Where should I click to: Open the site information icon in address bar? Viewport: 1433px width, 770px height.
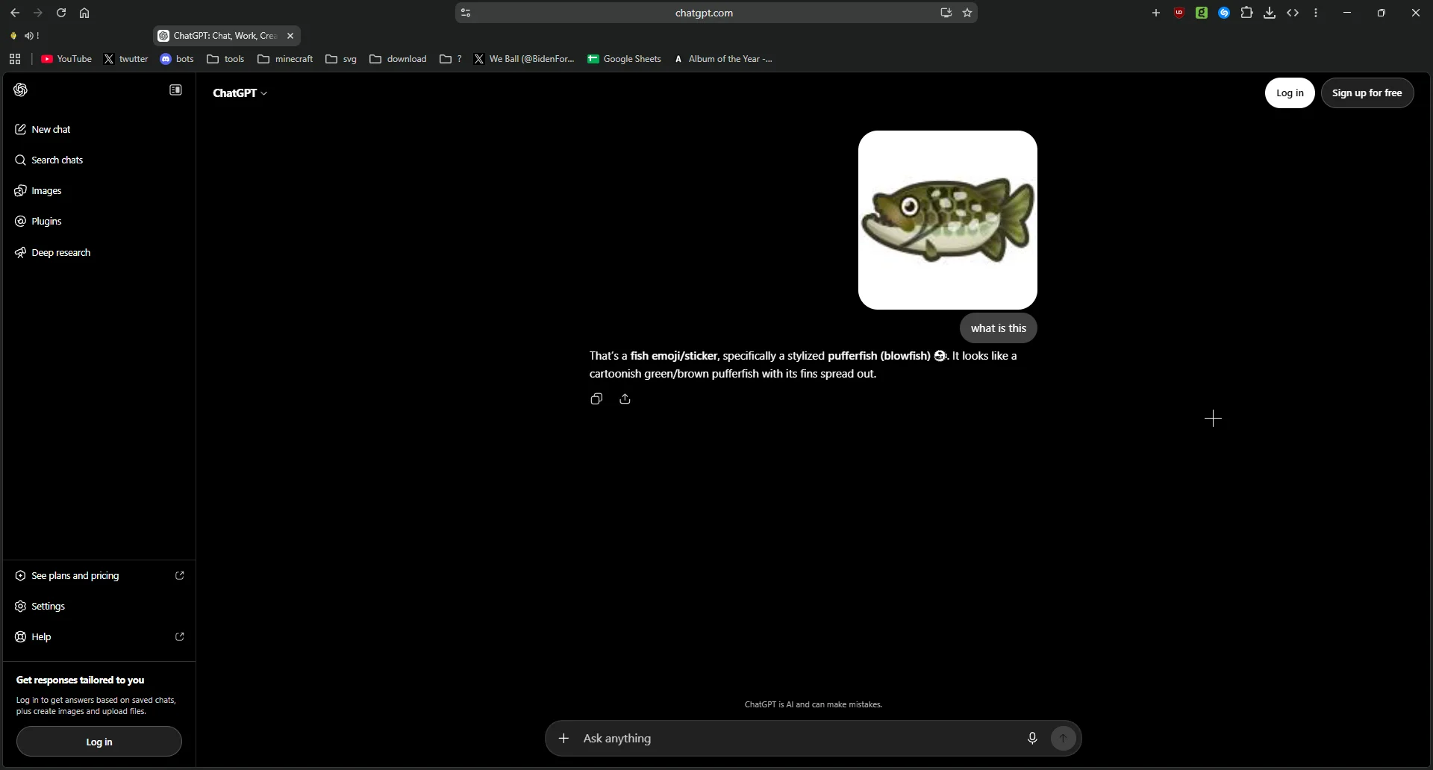(x=466, y=13)
